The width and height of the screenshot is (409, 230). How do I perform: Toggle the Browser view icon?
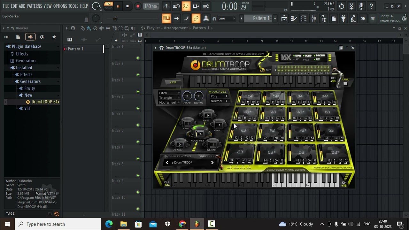coord(324,19)
